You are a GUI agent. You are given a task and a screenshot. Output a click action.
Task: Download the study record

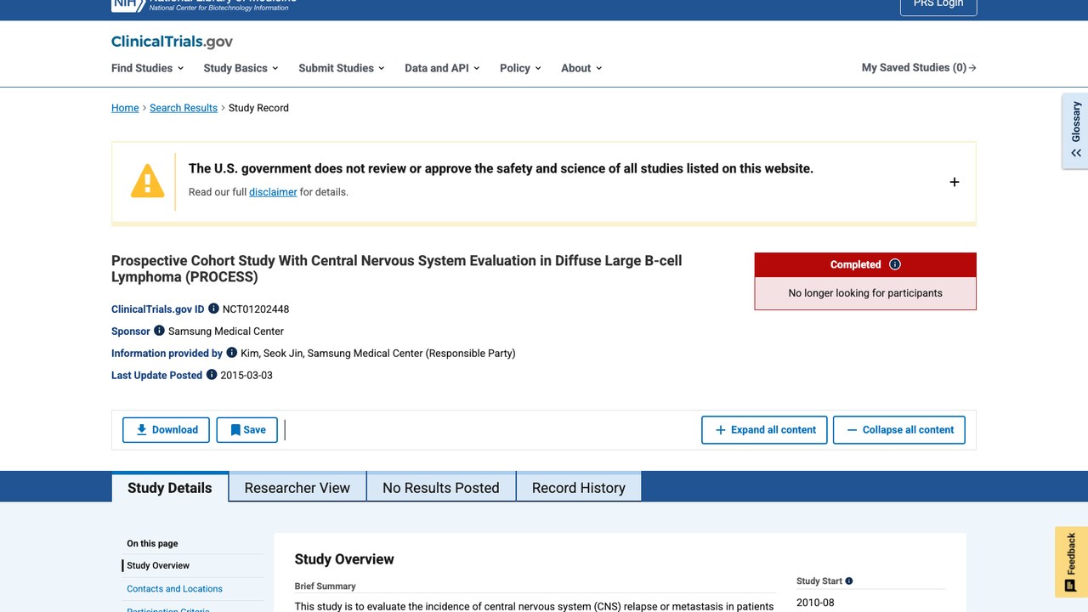point(166,430)
